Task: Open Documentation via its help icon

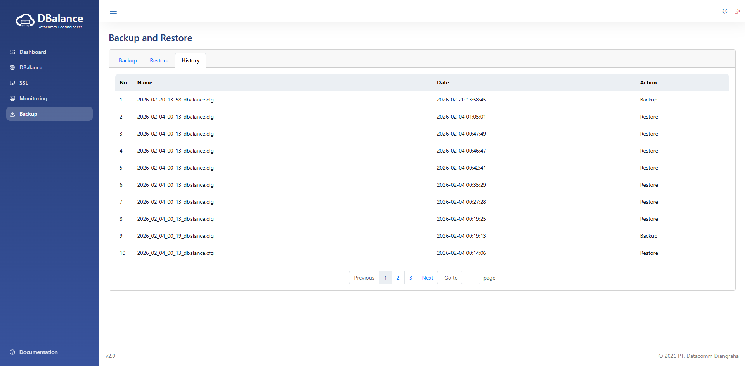Action: (12, 352)
